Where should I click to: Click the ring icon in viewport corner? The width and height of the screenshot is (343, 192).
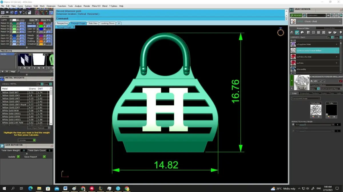click(281, 32)
